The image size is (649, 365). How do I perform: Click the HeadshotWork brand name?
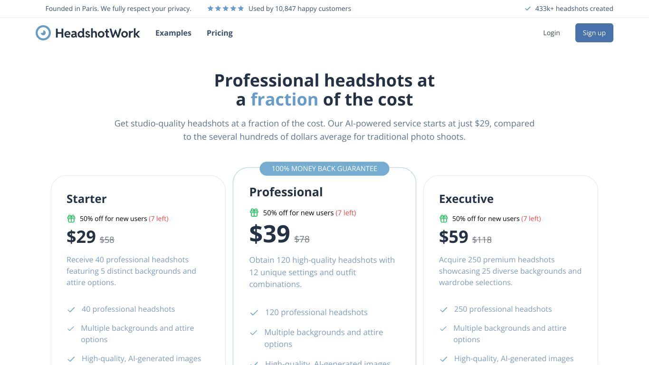[x=97, y=33]
